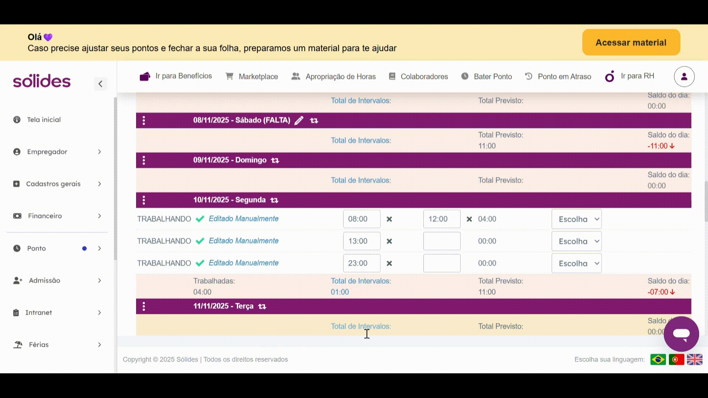
Task: Click the -11:00 Saldo do dia value
Action: pos(661,146)
